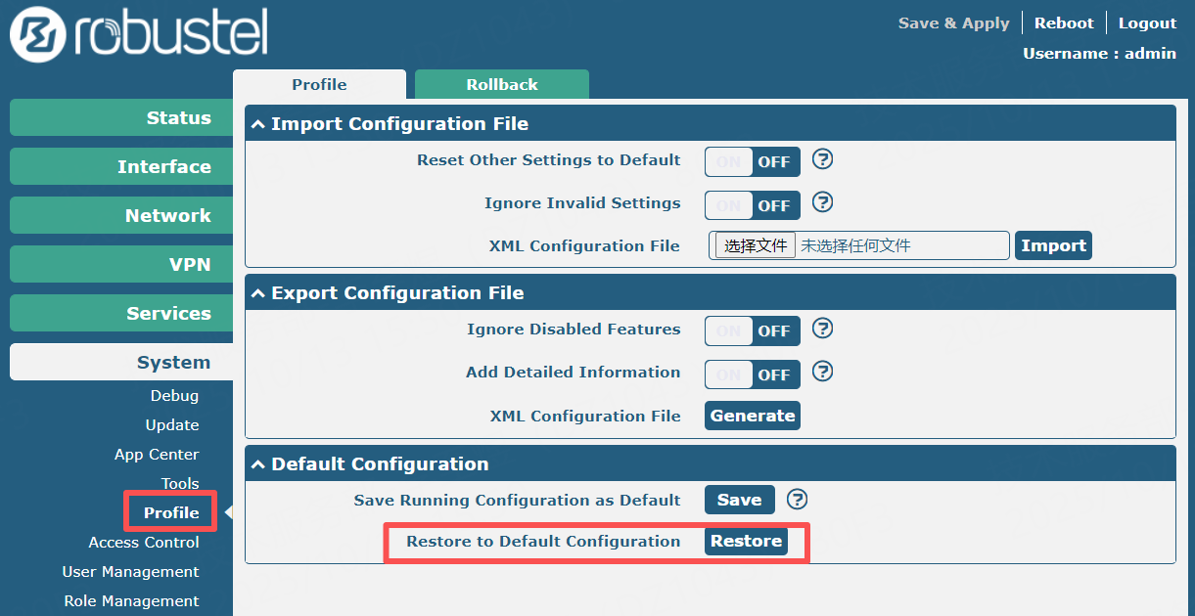
Task: Collapse the Export Configuration File section
Action: [258, 293]
